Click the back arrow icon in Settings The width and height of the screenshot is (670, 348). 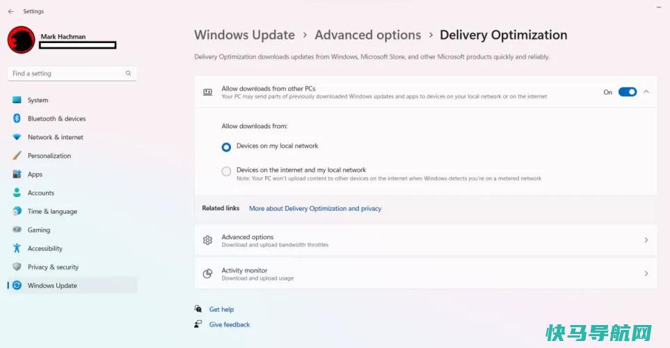11,12
